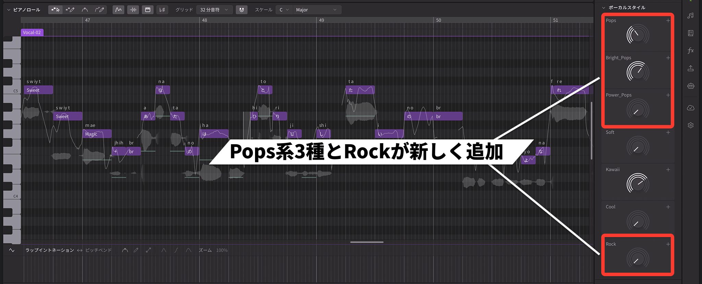Adjust the Power_Pops vocal style knob
Image resolution: width=702 pixels, height=284 pixels.
pos(638,110)
